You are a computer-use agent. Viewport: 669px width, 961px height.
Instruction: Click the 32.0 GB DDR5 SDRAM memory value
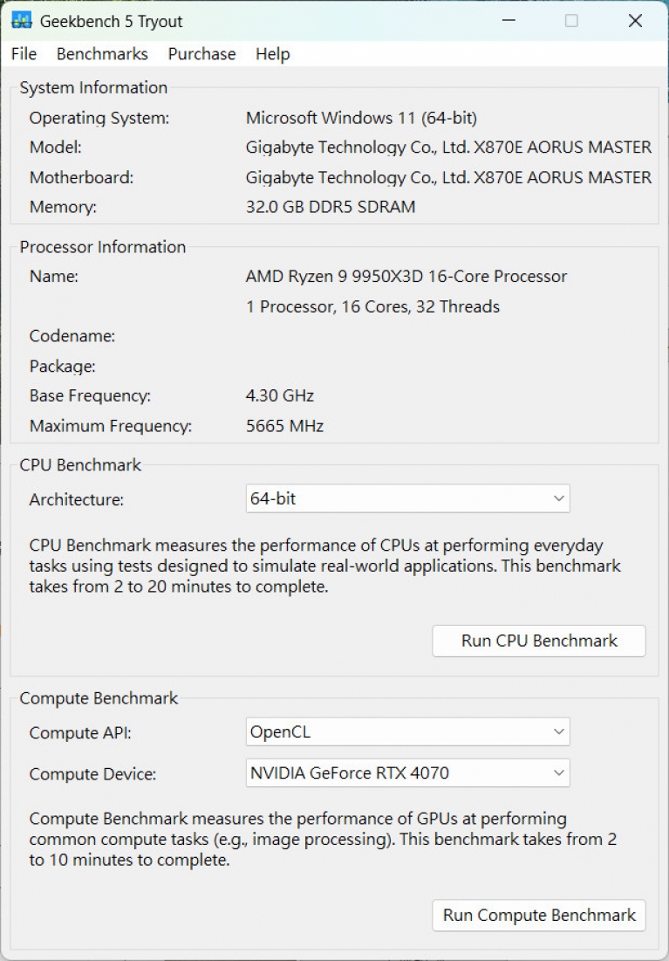[x=331, y=208]
